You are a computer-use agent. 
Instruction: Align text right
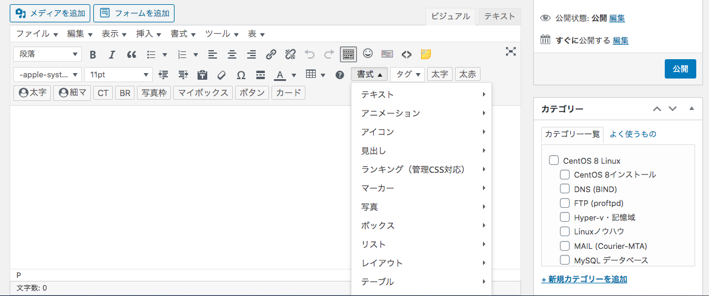(x=251, y=54)
